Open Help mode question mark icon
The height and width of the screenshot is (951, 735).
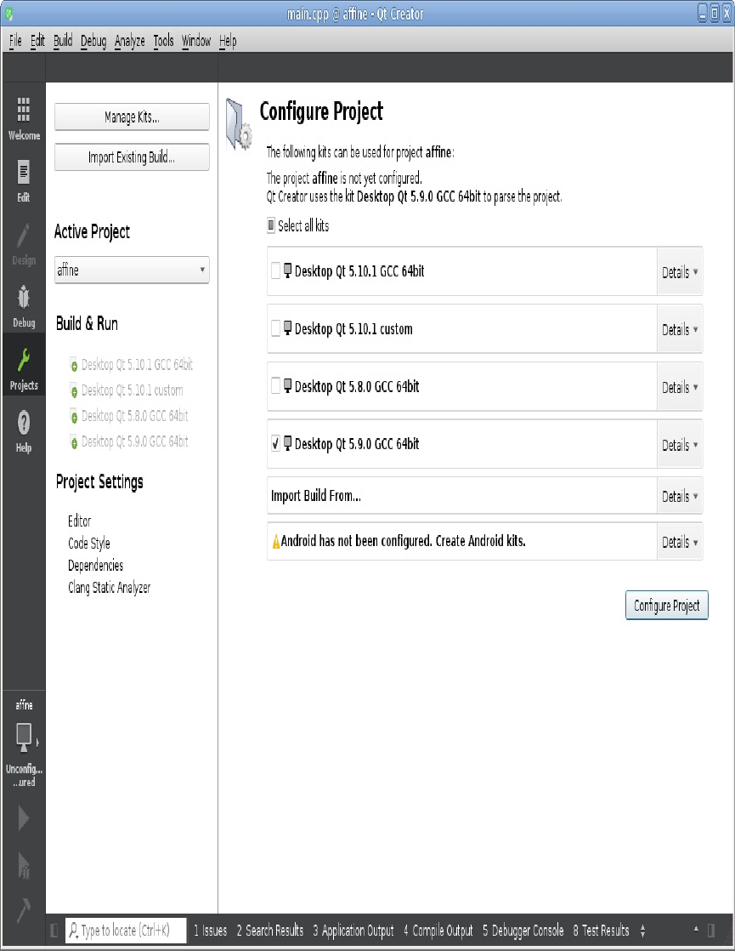(x=24, y=431)
